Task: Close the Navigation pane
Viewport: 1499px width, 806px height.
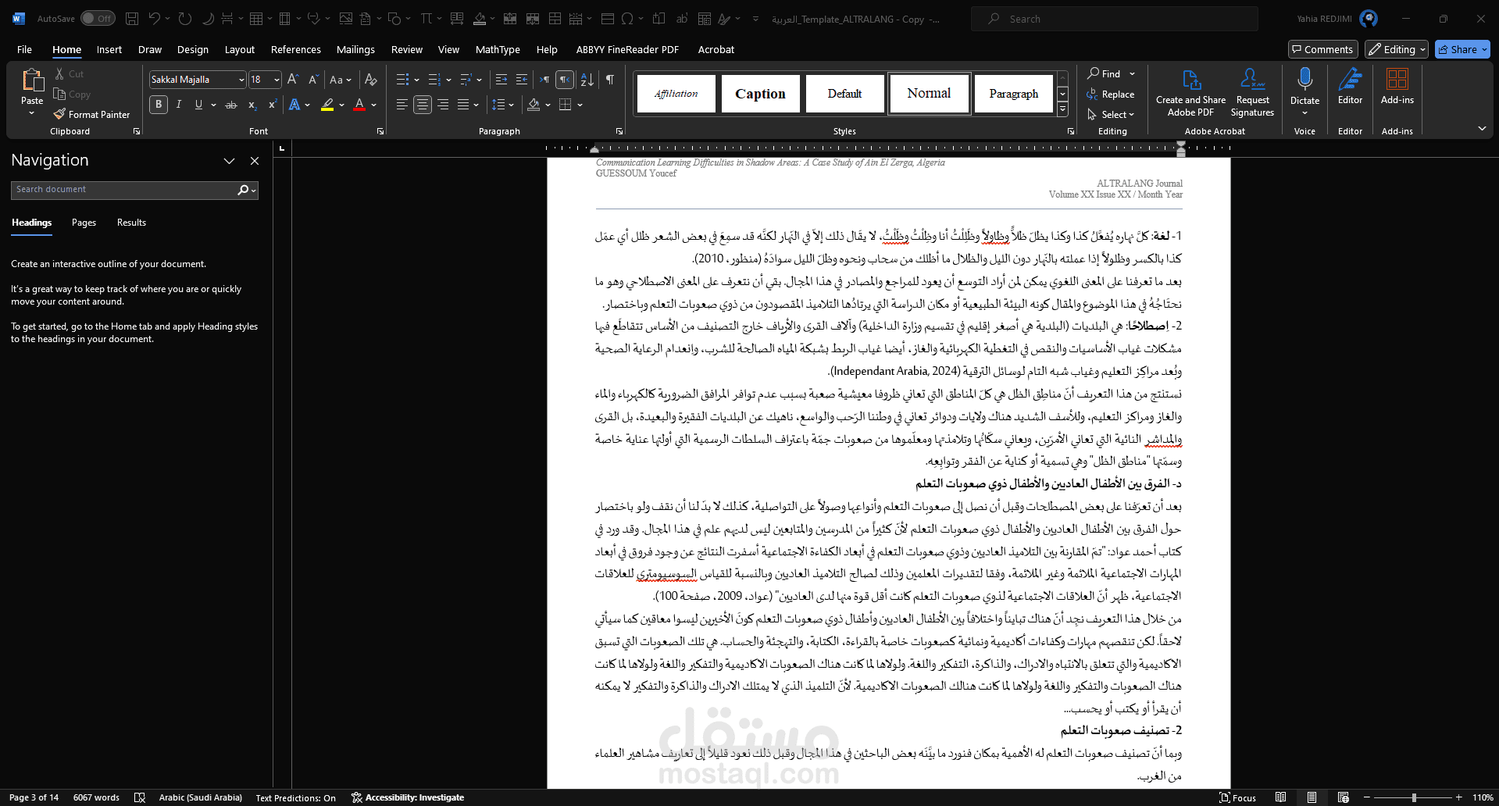Action: pyautogui.click(x=254, y=161)
